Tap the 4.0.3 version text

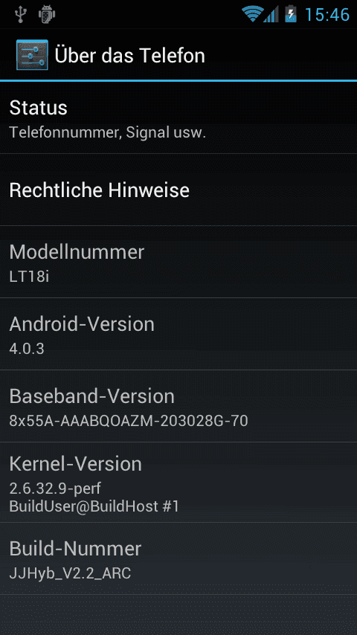(27, 349)
